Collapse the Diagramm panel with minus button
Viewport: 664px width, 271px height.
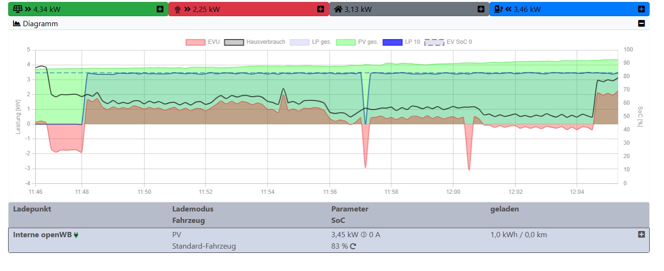tap(642, 23)
